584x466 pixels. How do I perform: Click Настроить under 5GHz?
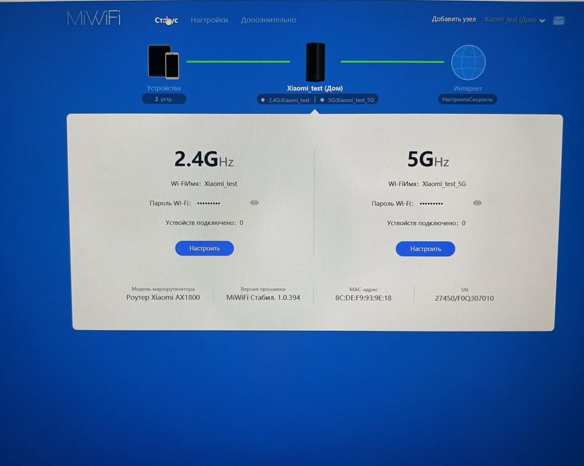(426, 249)
